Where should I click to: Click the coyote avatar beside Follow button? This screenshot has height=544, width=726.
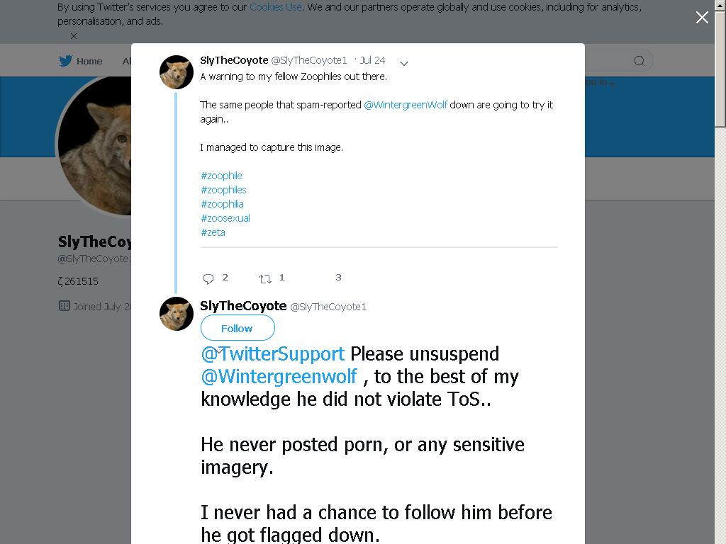click(177, 314)
